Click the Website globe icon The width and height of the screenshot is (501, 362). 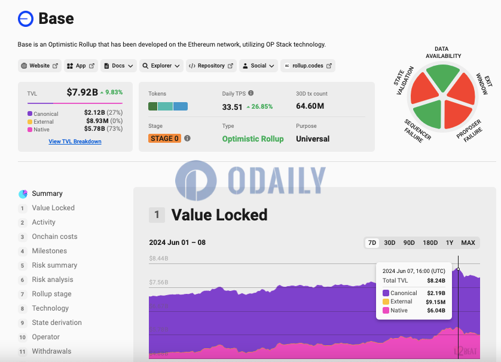pos(24,66)
